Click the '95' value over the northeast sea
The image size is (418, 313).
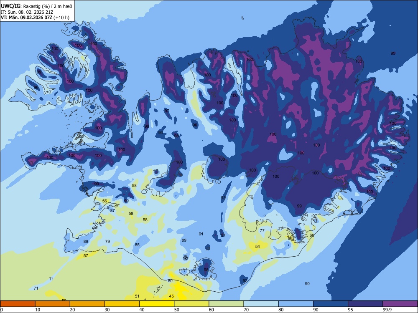click(x=393, y=53)
